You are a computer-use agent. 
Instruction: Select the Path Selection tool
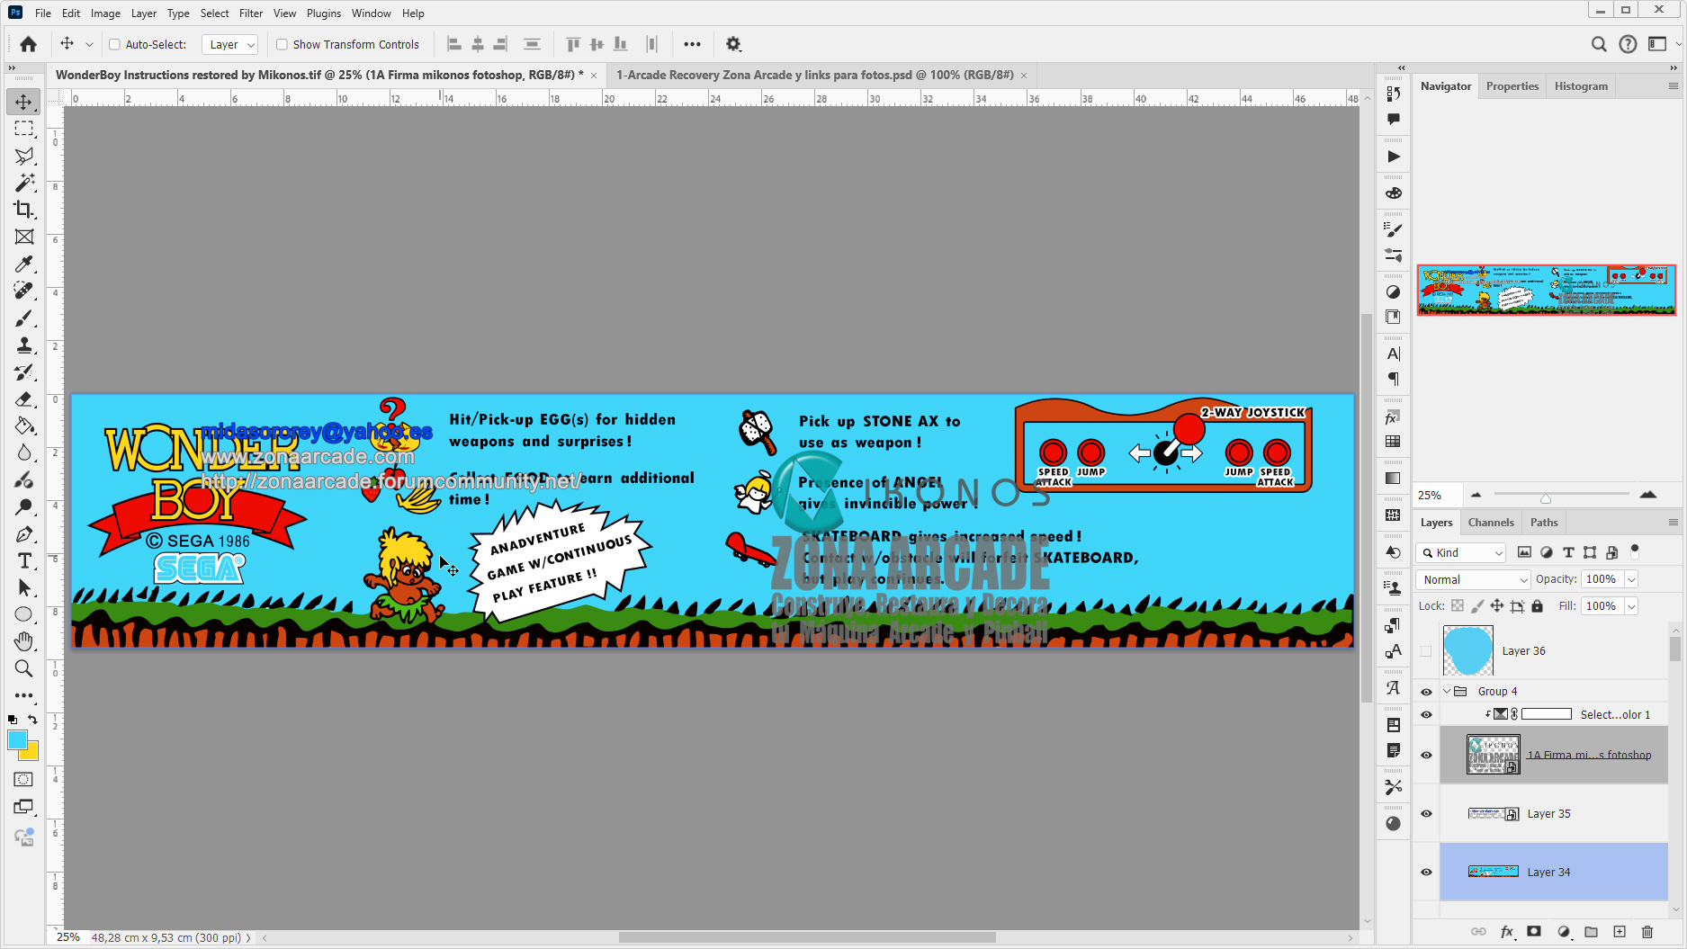click(x=24, y=587)
